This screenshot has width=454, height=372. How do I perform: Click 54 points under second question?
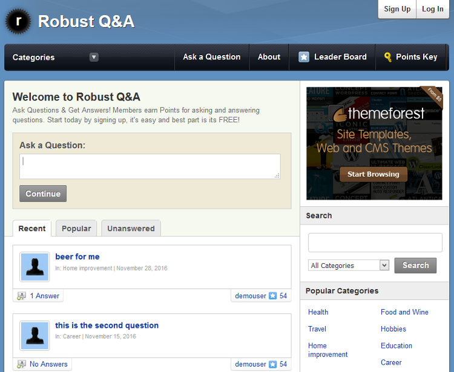[283, 364]
